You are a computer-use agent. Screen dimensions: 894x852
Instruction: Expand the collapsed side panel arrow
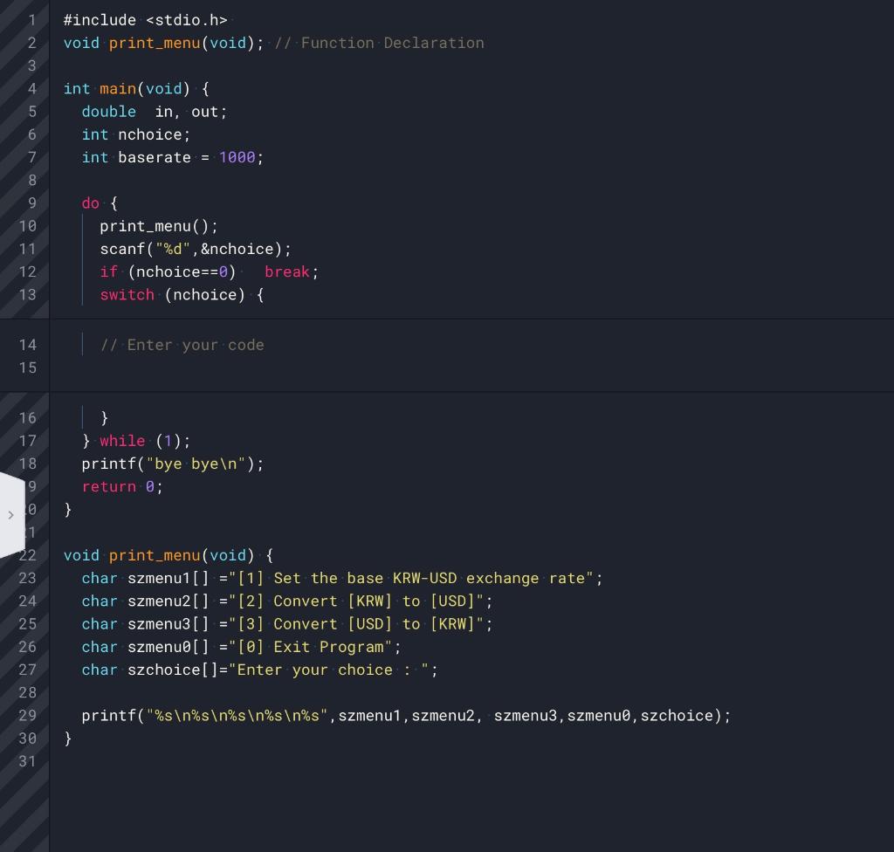(10, 515)
